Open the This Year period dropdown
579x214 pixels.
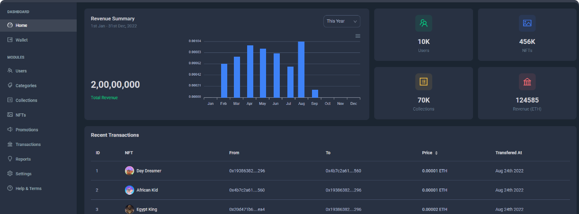point(342,21)
